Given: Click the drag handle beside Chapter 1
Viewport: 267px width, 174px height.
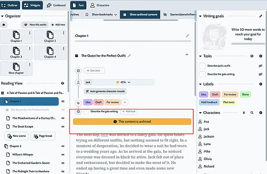Looking at the screenshot, I should pos(63,101).
